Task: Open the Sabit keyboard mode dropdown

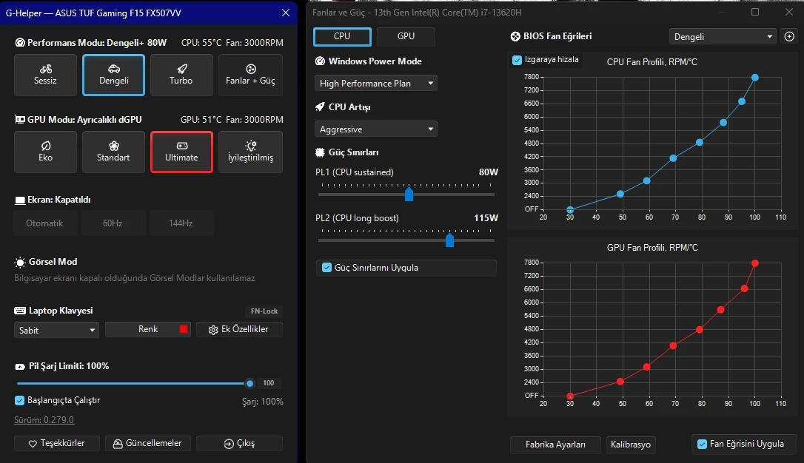Action: click(56, 330)
